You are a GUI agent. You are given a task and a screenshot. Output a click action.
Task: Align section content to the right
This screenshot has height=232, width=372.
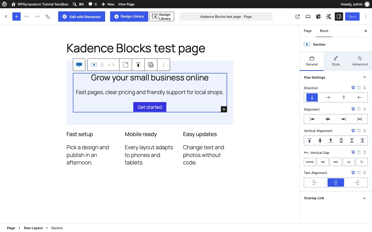[344, 119]
